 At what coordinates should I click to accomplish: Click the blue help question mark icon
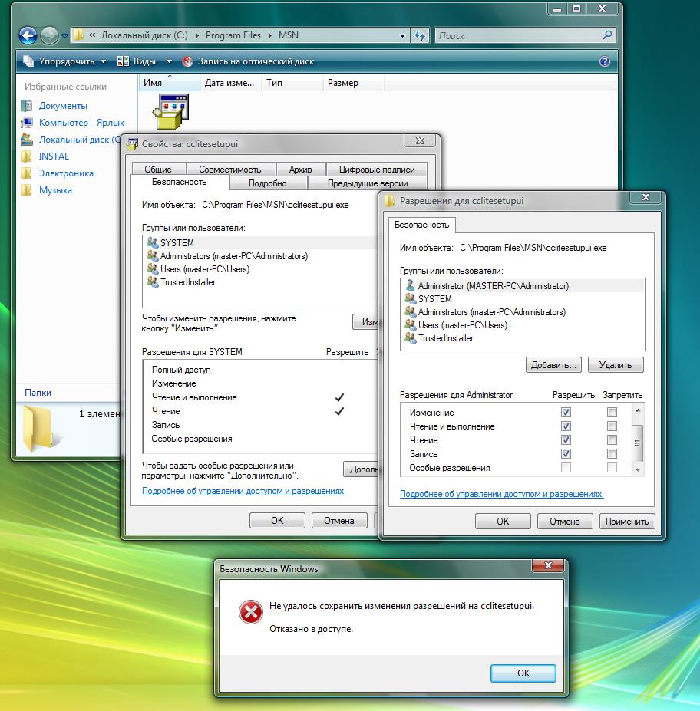click(x=604, y=61)
